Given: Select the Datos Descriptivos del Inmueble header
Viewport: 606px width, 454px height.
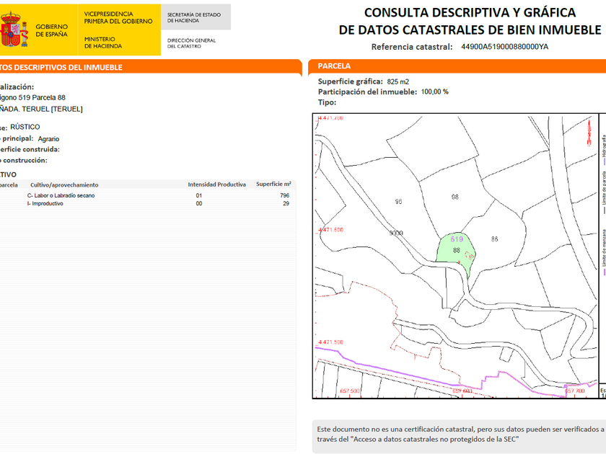Looking at the screenshot, I should pos(61,67).
